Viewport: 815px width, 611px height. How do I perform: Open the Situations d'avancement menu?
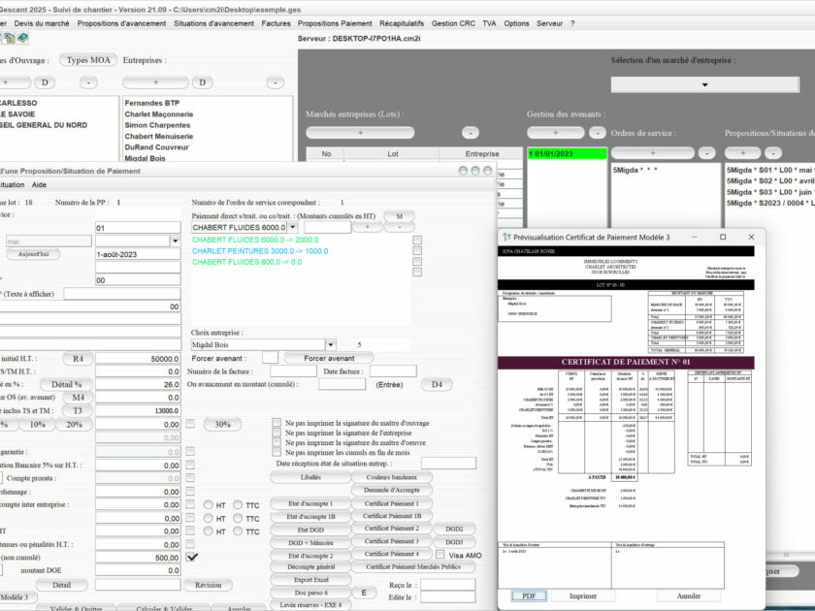click(213, 23)
